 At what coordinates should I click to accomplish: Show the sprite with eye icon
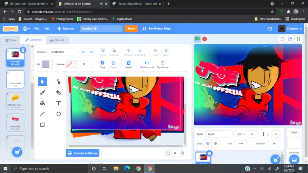(x=208, y=143)
